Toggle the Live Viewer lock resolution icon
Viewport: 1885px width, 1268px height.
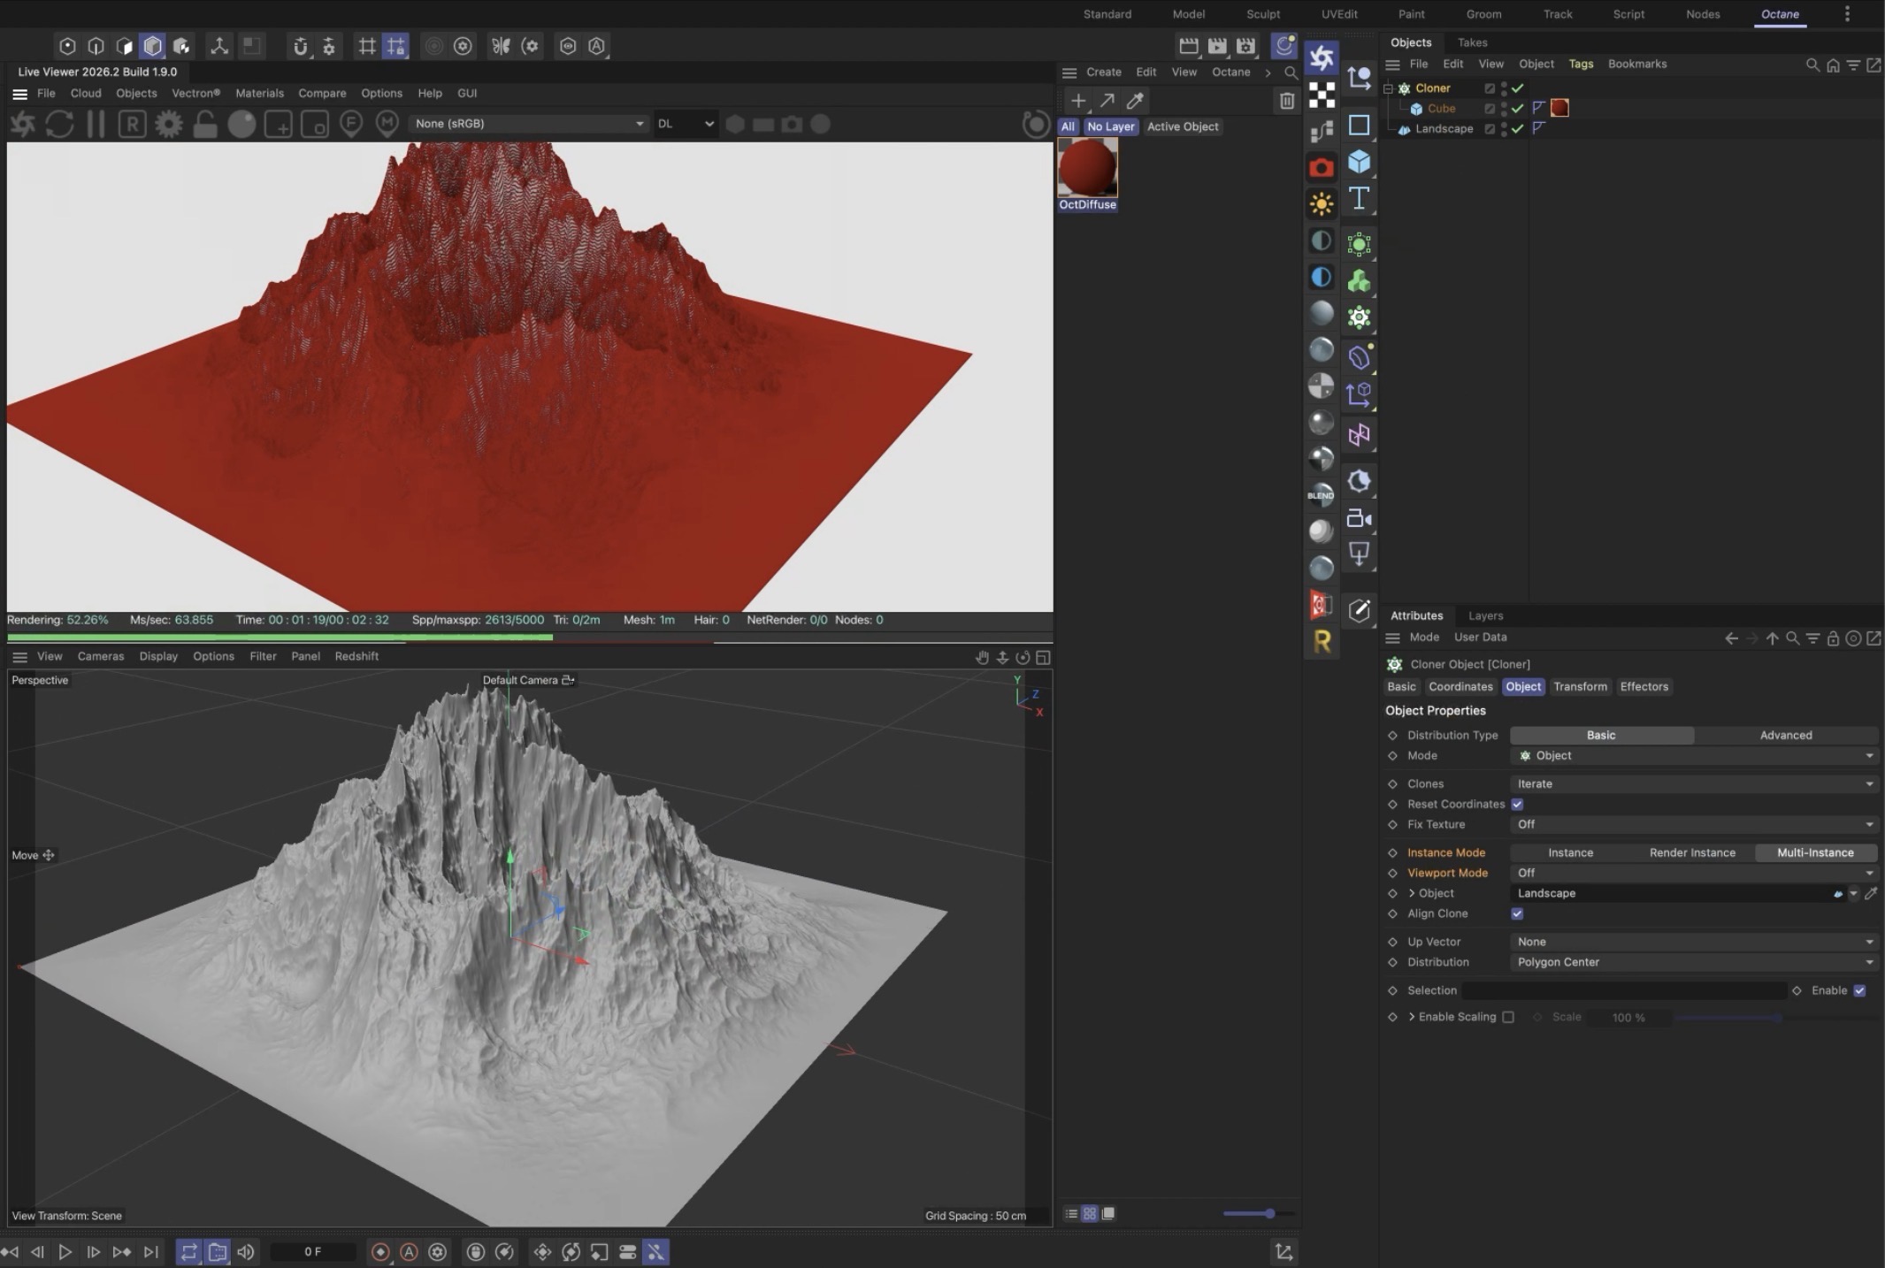click(204, 124)
